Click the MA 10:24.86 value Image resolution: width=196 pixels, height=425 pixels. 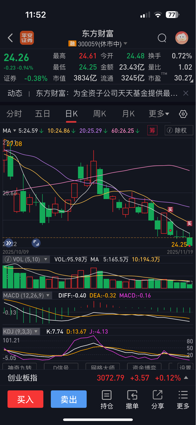pos(61,131)
